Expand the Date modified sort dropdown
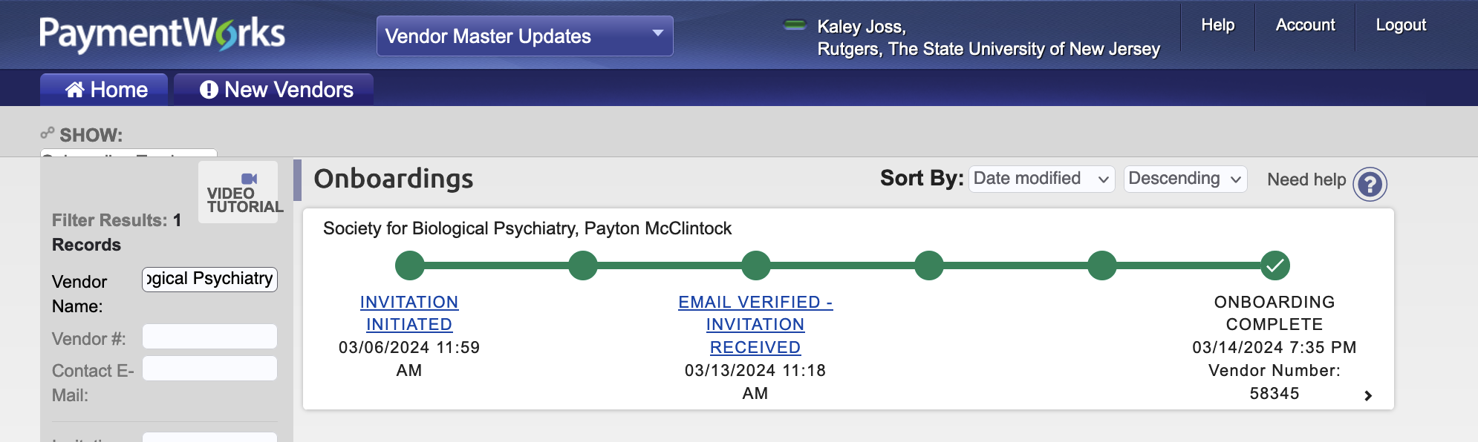The height and width of the screenshot is (442, 1478). coord(1041,179)
